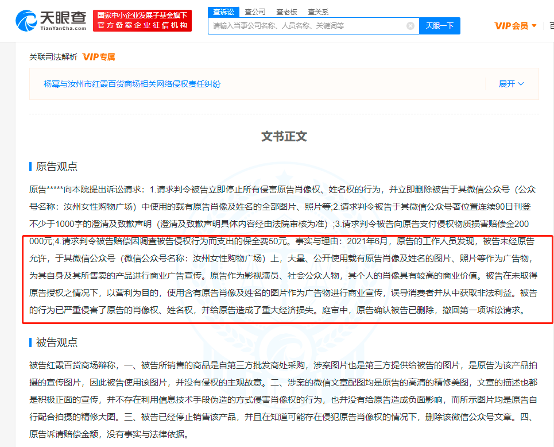554x447 pixels.
Task: Click the 天眼一下 search button
Action: 440,26
